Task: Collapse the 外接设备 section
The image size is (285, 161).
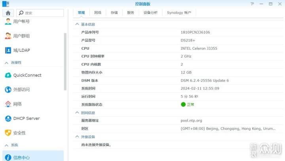Action: 77,137
